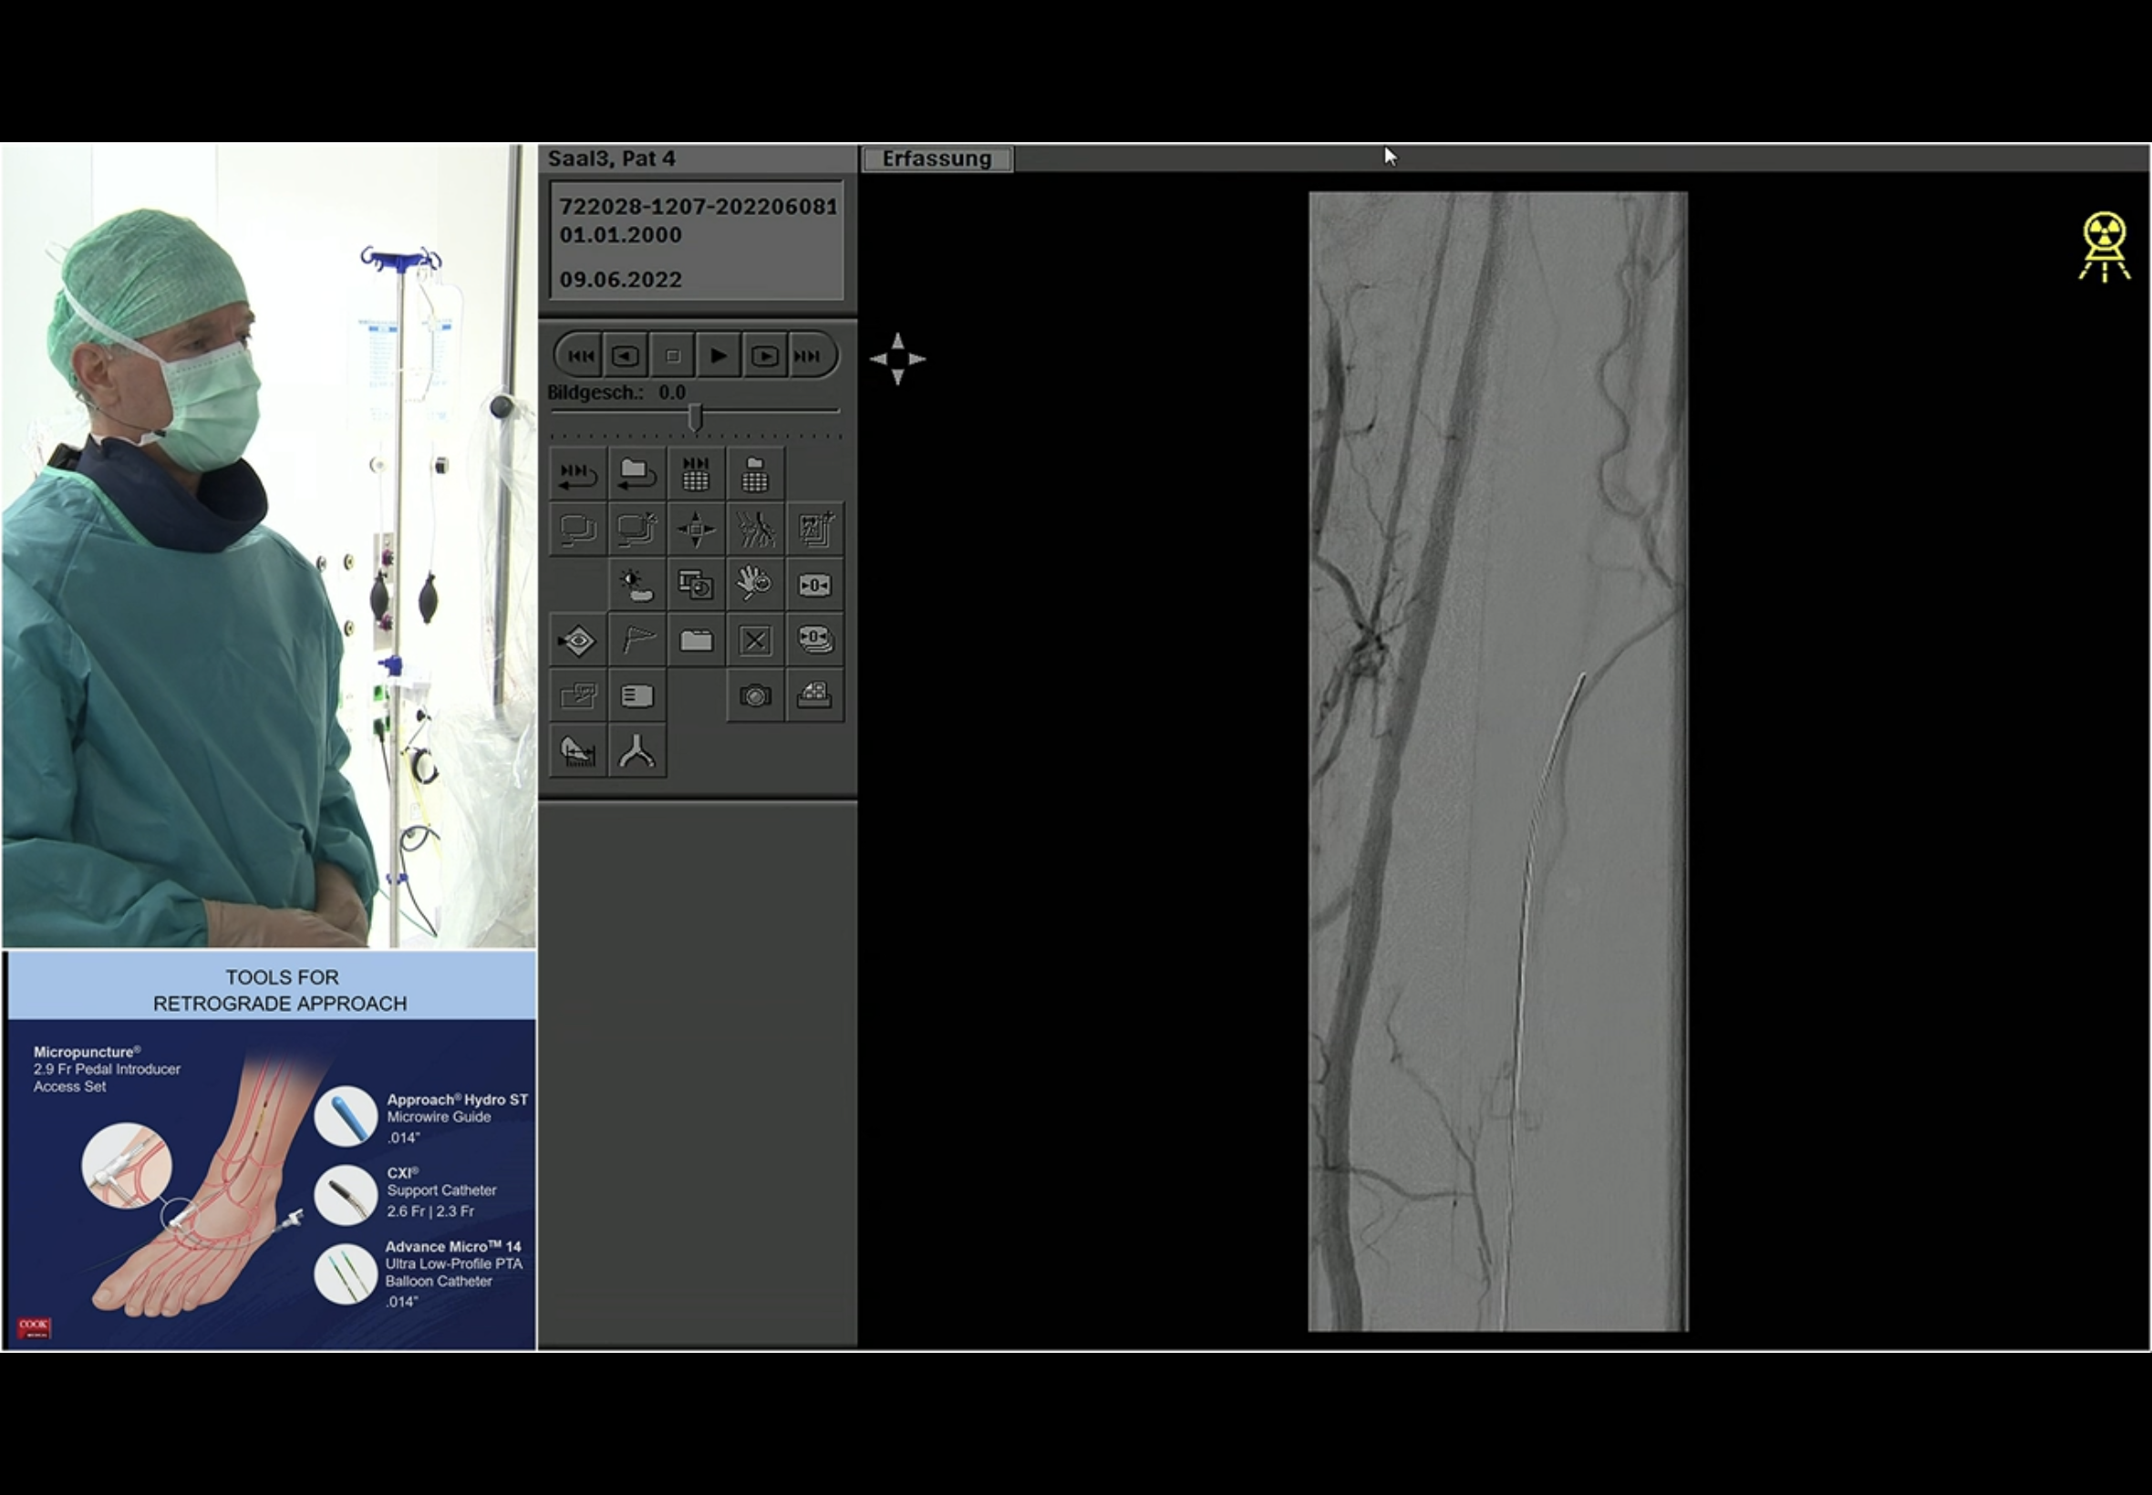
Task: Open the plain folder icon
Action: point(696,641)
